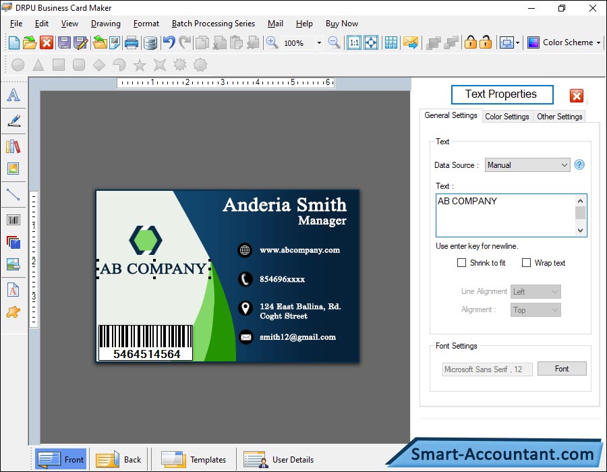This screenshot has width=607, height=472.
Task: Select the line drawing tool in sidebar
Action: (x=13, y=195)
